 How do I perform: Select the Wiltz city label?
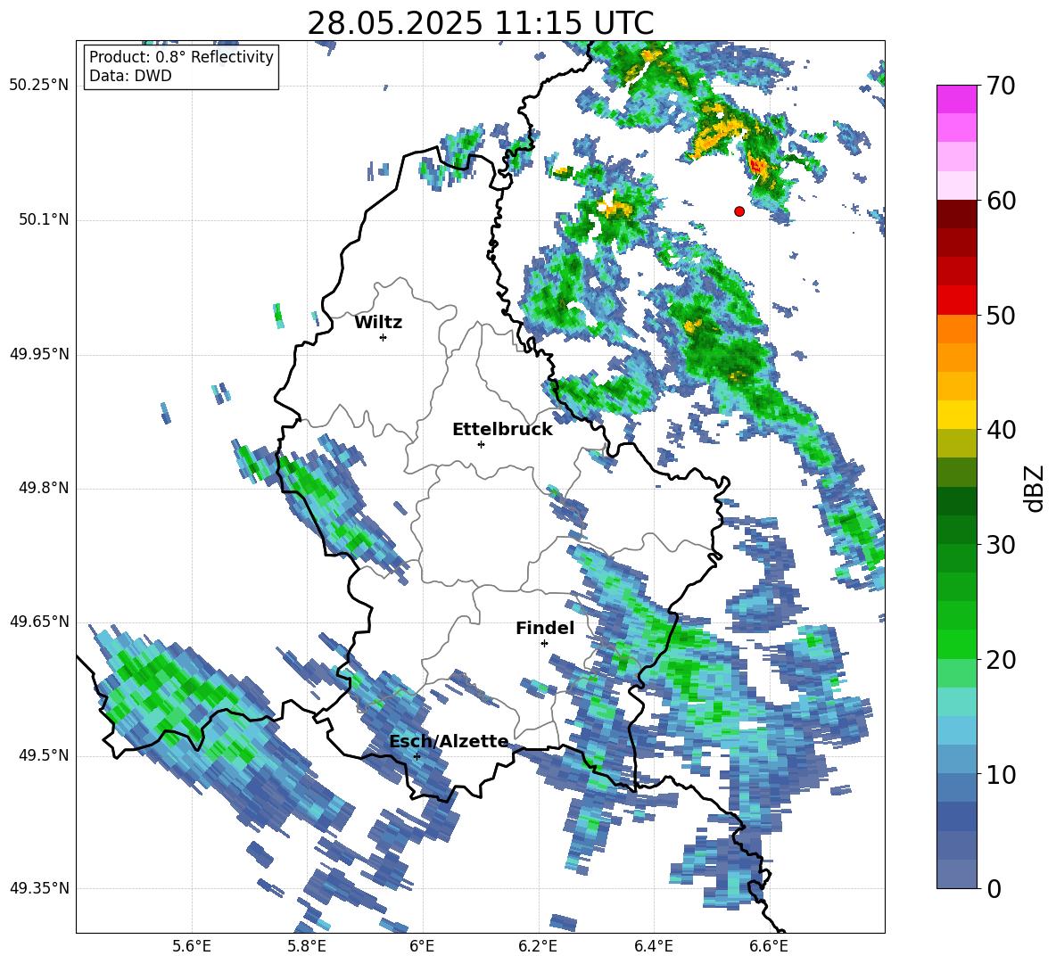click(378, 323)
